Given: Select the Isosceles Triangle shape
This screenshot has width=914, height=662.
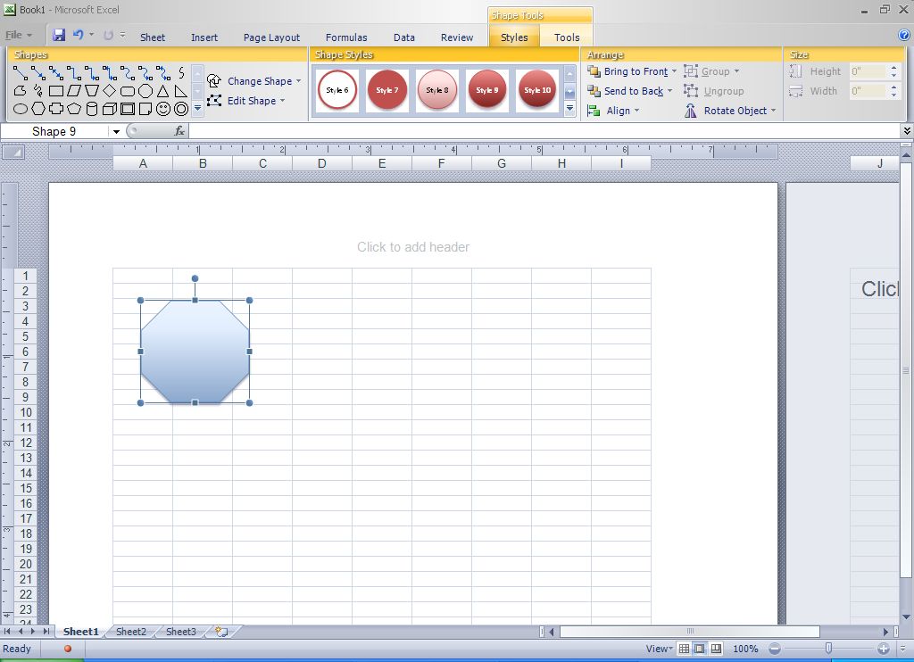Looking at the screenshot, I should click(164, 89).
